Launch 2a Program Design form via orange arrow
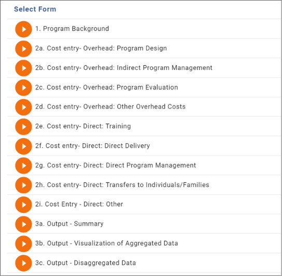The image size is (282, 276). click(x=23, y=49)
